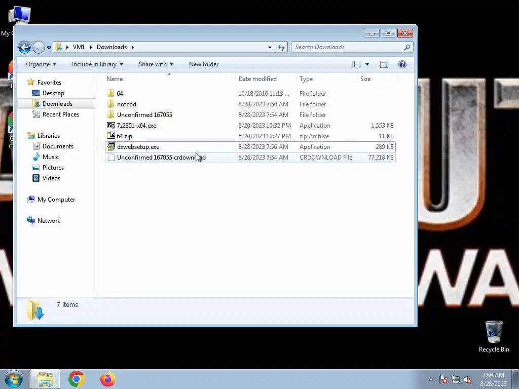This screenshot has height=389, width=519.
Task: Open the Include in library menu
Action: pyautogui.click(x=97, y=64)
